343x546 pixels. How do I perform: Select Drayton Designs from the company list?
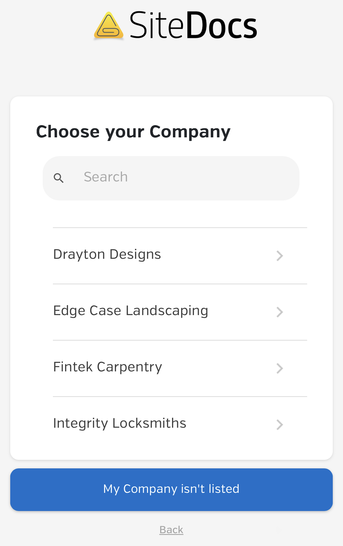tap(107, 255)
